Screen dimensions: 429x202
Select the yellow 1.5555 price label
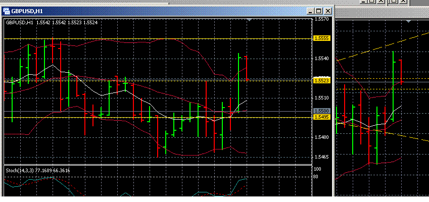point(321,38)
